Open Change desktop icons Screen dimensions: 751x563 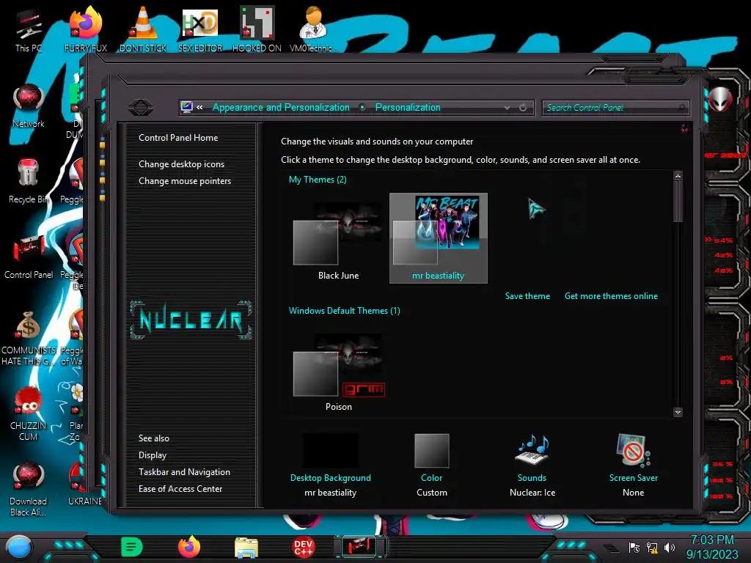[x=182, y=163]
